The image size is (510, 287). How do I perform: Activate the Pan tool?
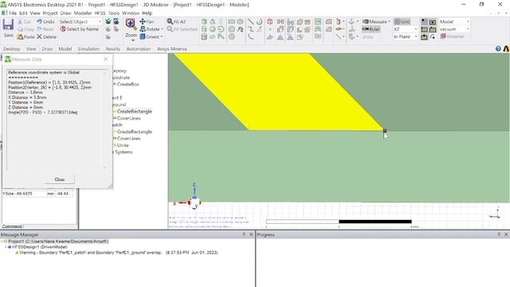[x=147, y=22]
